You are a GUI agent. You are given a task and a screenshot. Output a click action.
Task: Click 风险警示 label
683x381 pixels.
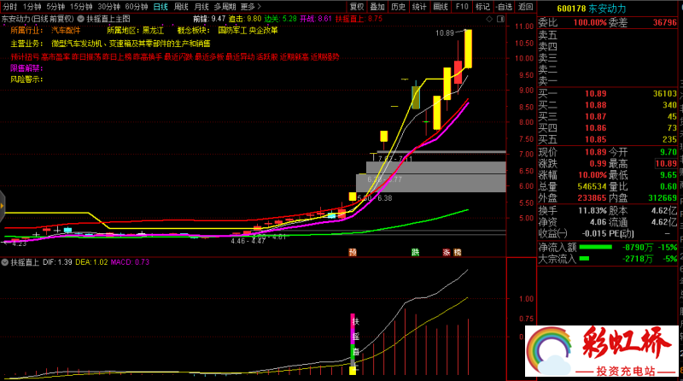pos(26,79)
